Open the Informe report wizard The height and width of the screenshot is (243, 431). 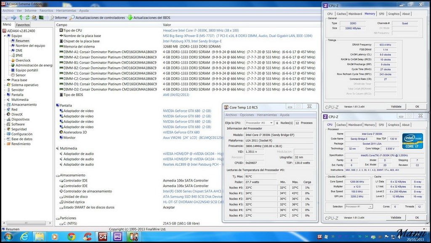click(58, 18)
